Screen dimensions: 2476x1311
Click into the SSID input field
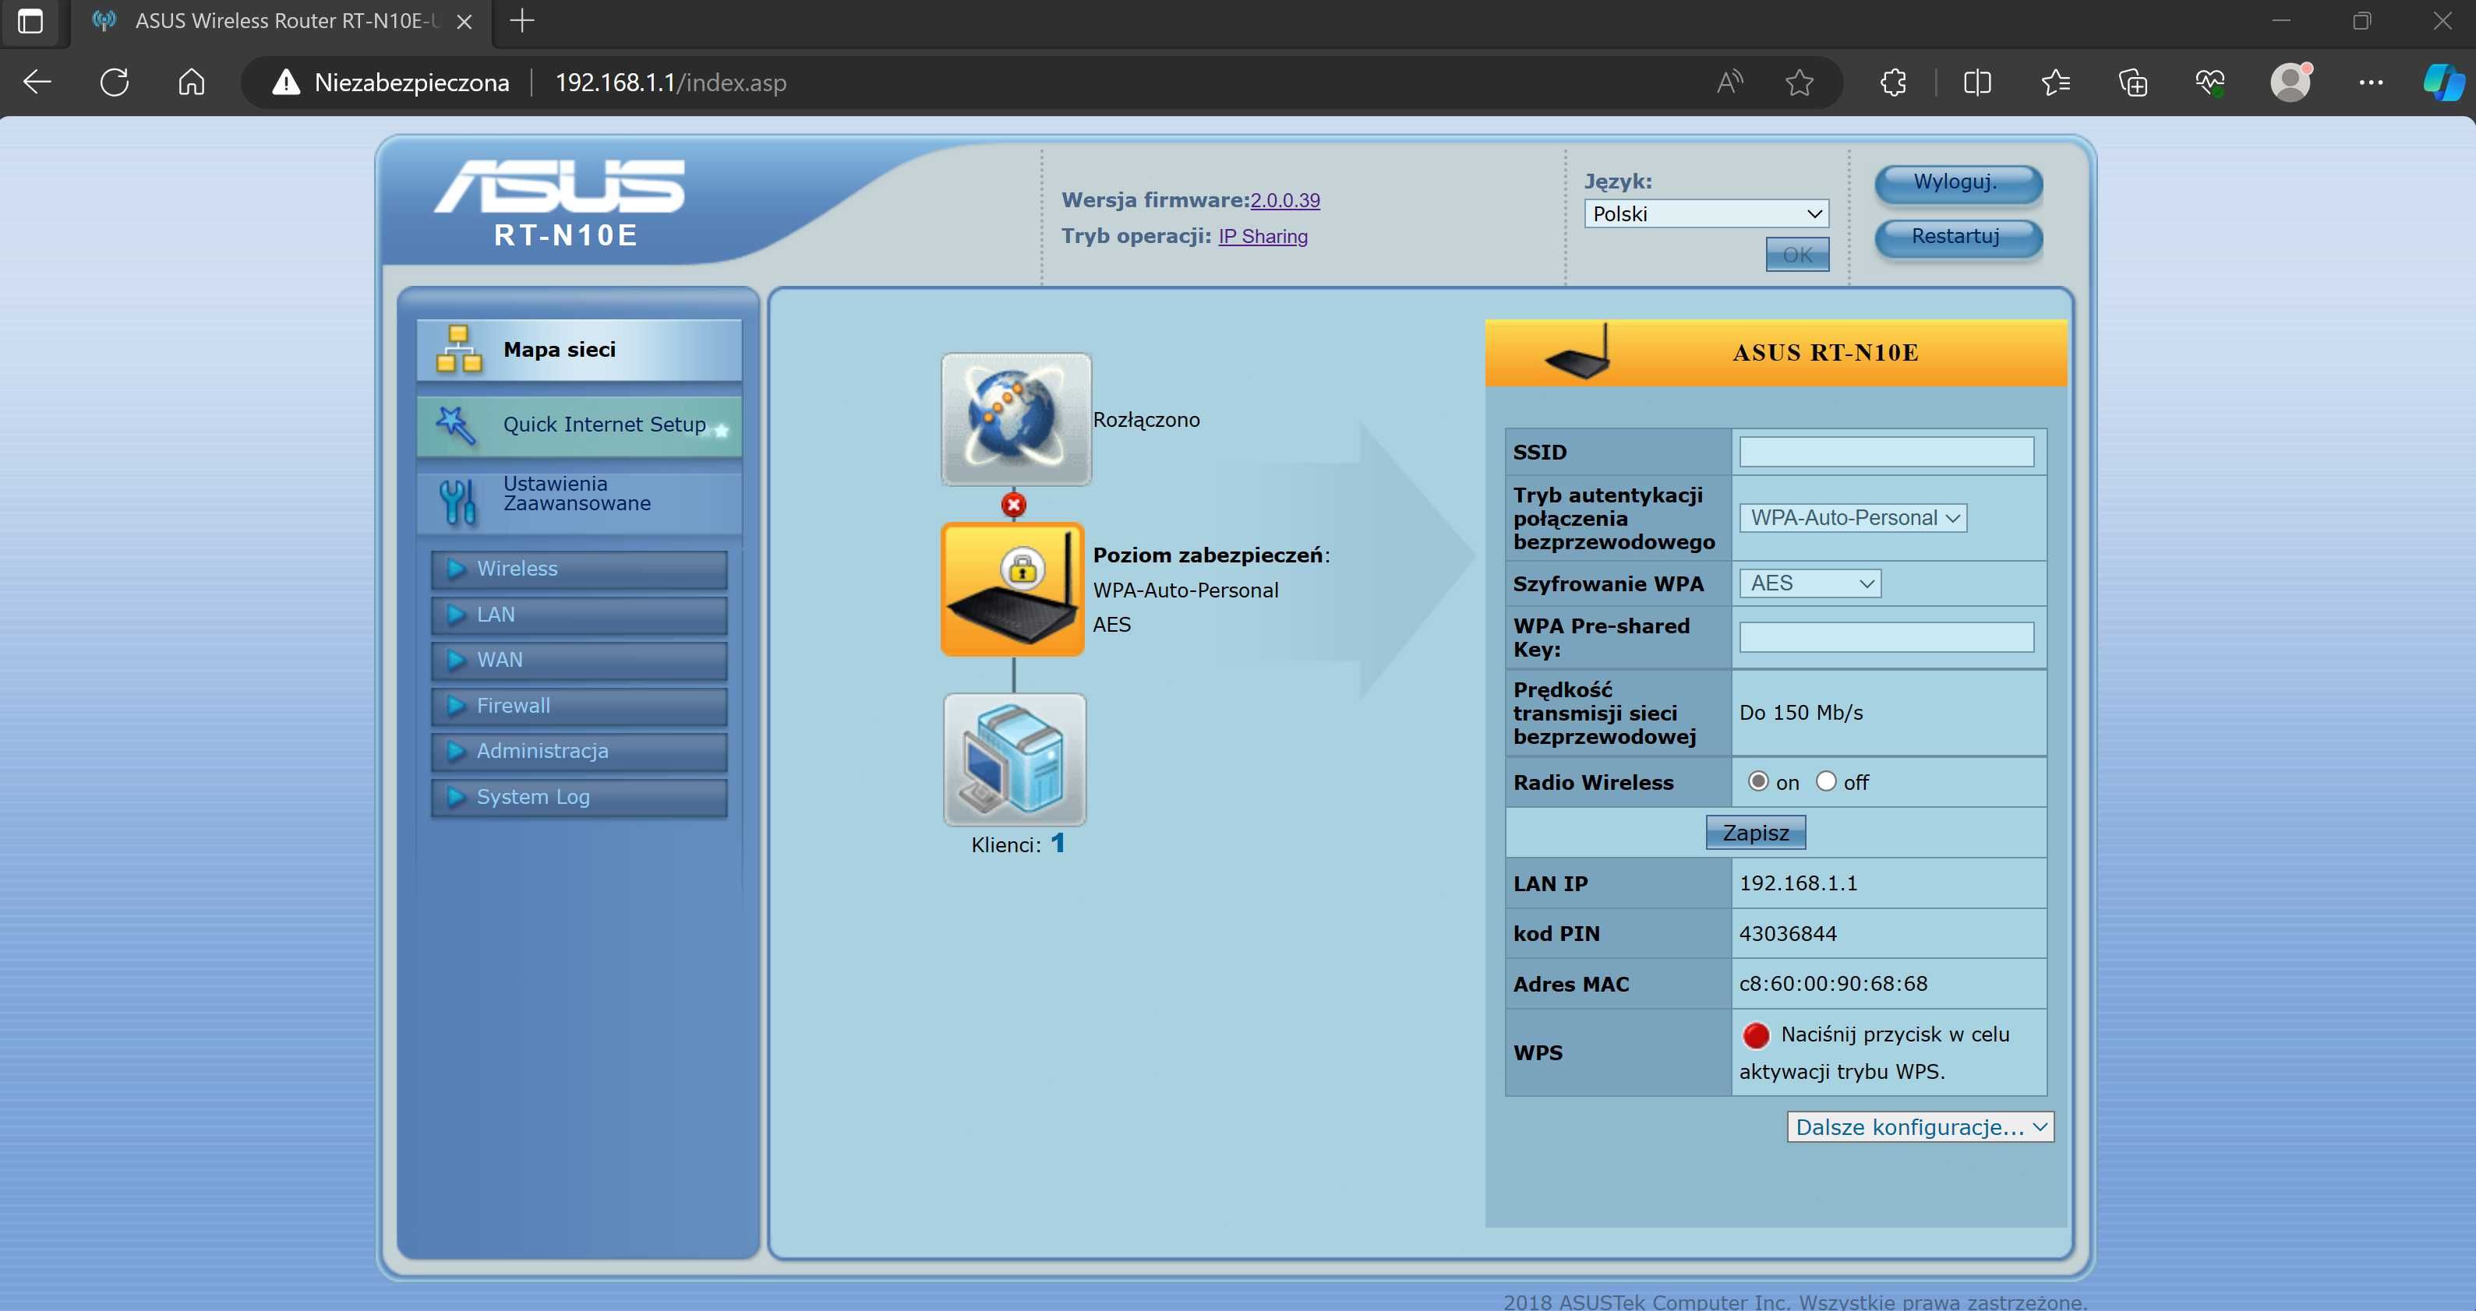coord(1886,451)
